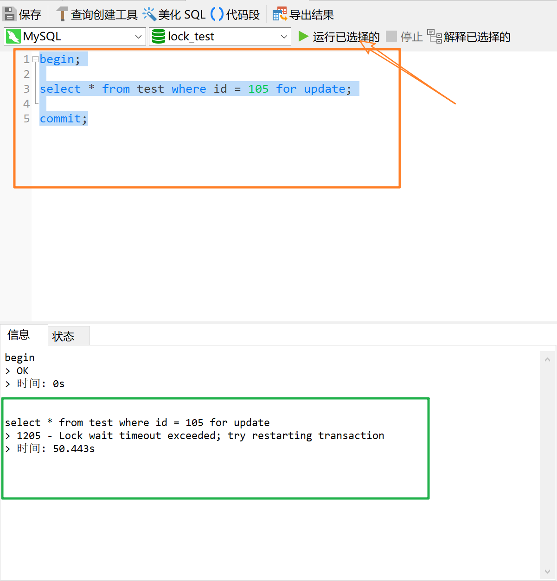Run the selection with 运行已选择的
Image resolution: width=557 pixels, height=581 pixels.
point(346,37)
